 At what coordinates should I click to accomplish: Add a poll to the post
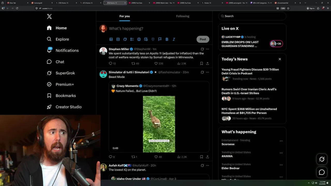coord(132,39)
